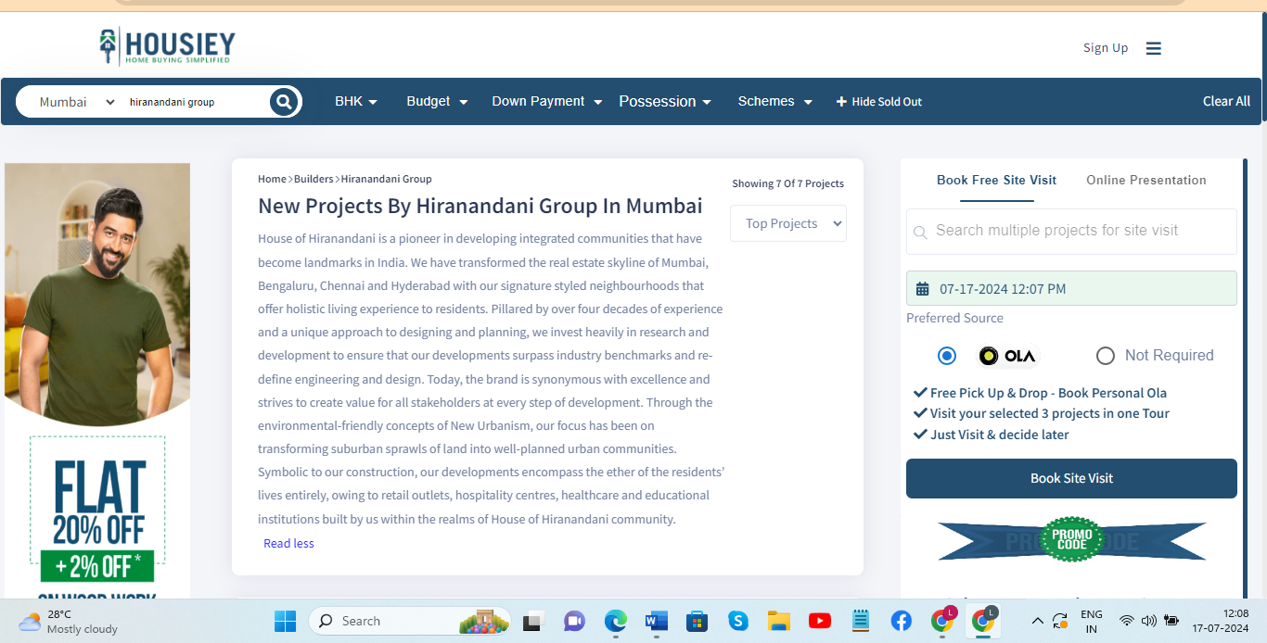
Task: Switch to Book Free Site Visit tab
Action: pos(996,180)
